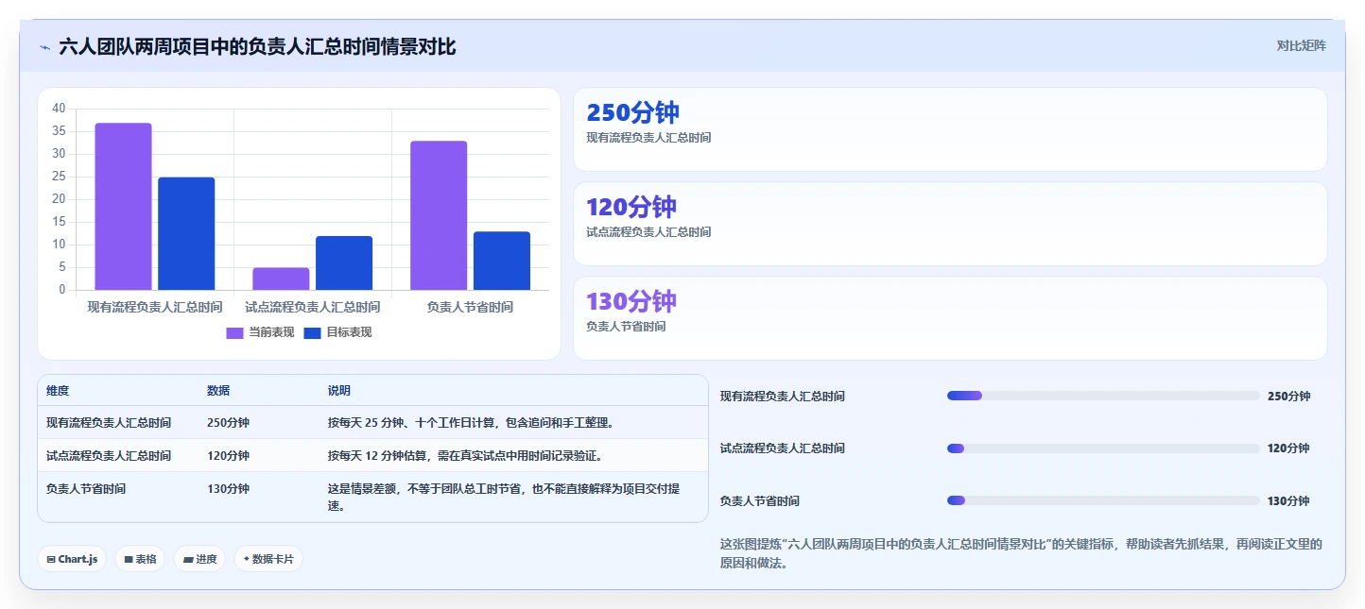Click the 负责人节省时间 progress row label

(760, 501)
